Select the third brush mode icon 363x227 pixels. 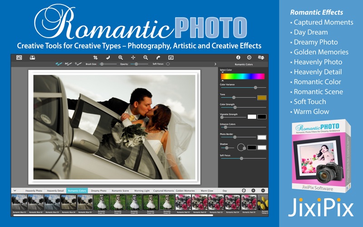pyautogui.click(x=78, y=64)
